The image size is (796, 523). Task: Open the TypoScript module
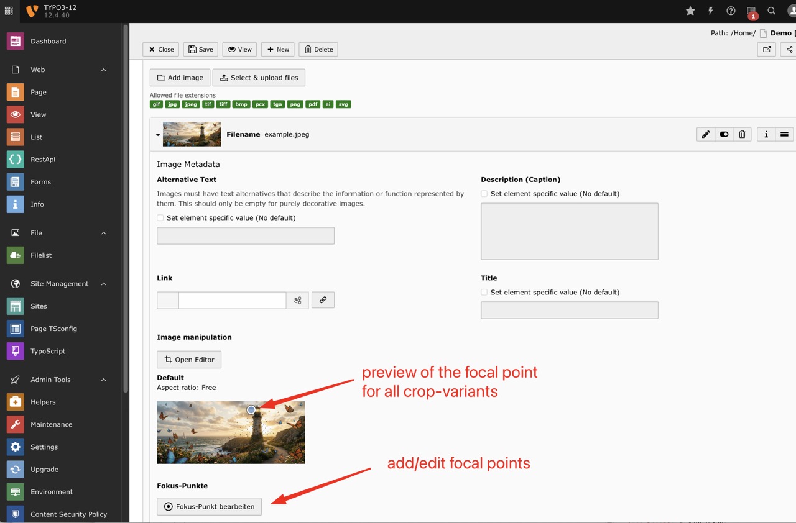click(47, 351)
